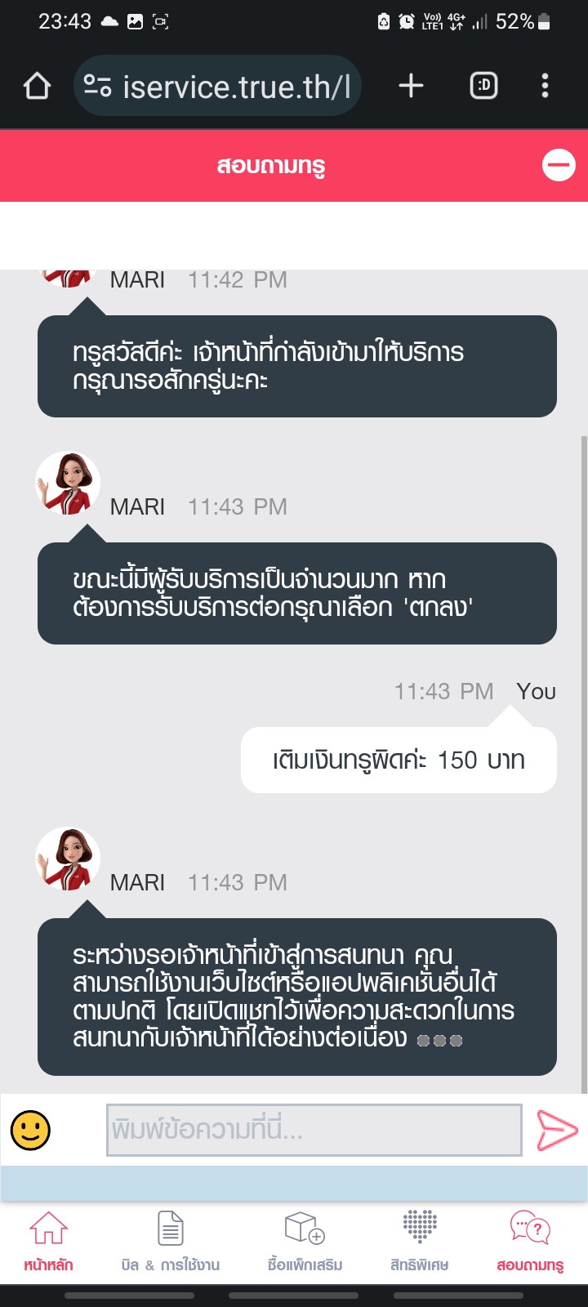Send message with the arrow icon
The width and height of the screenshot is (588, 1307).
557,1131
